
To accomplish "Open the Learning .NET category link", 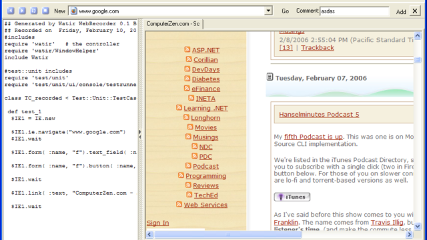I will pyautogui.click(x=205, y=108).
